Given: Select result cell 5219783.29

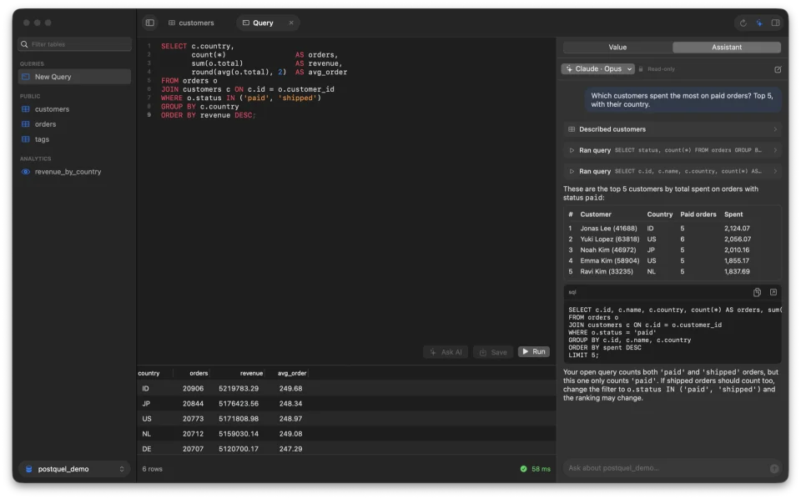Looking at the screenshot, I should pos(239,389).
